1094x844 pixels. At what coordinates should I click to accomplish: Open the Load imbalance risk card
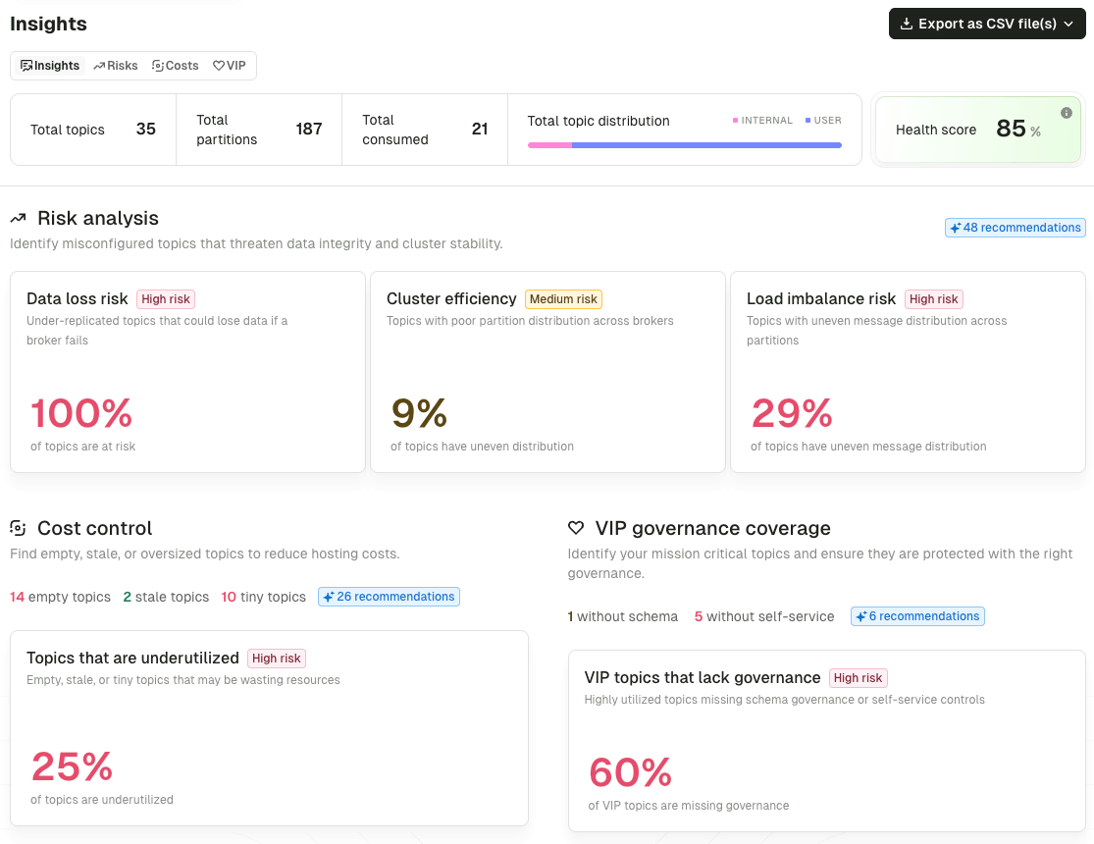[x=908, y=372]
